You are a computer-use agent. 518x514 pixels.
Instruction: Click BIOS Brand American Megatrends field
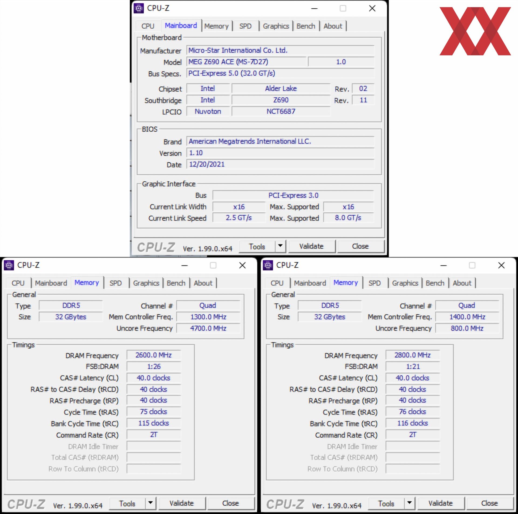[281, 141]
